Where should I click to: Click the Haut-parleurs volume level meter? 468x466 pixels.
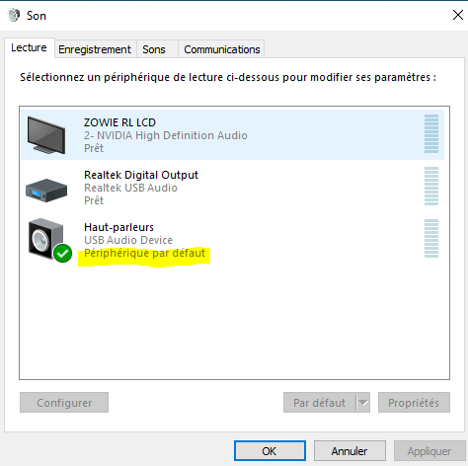point(431,239)
